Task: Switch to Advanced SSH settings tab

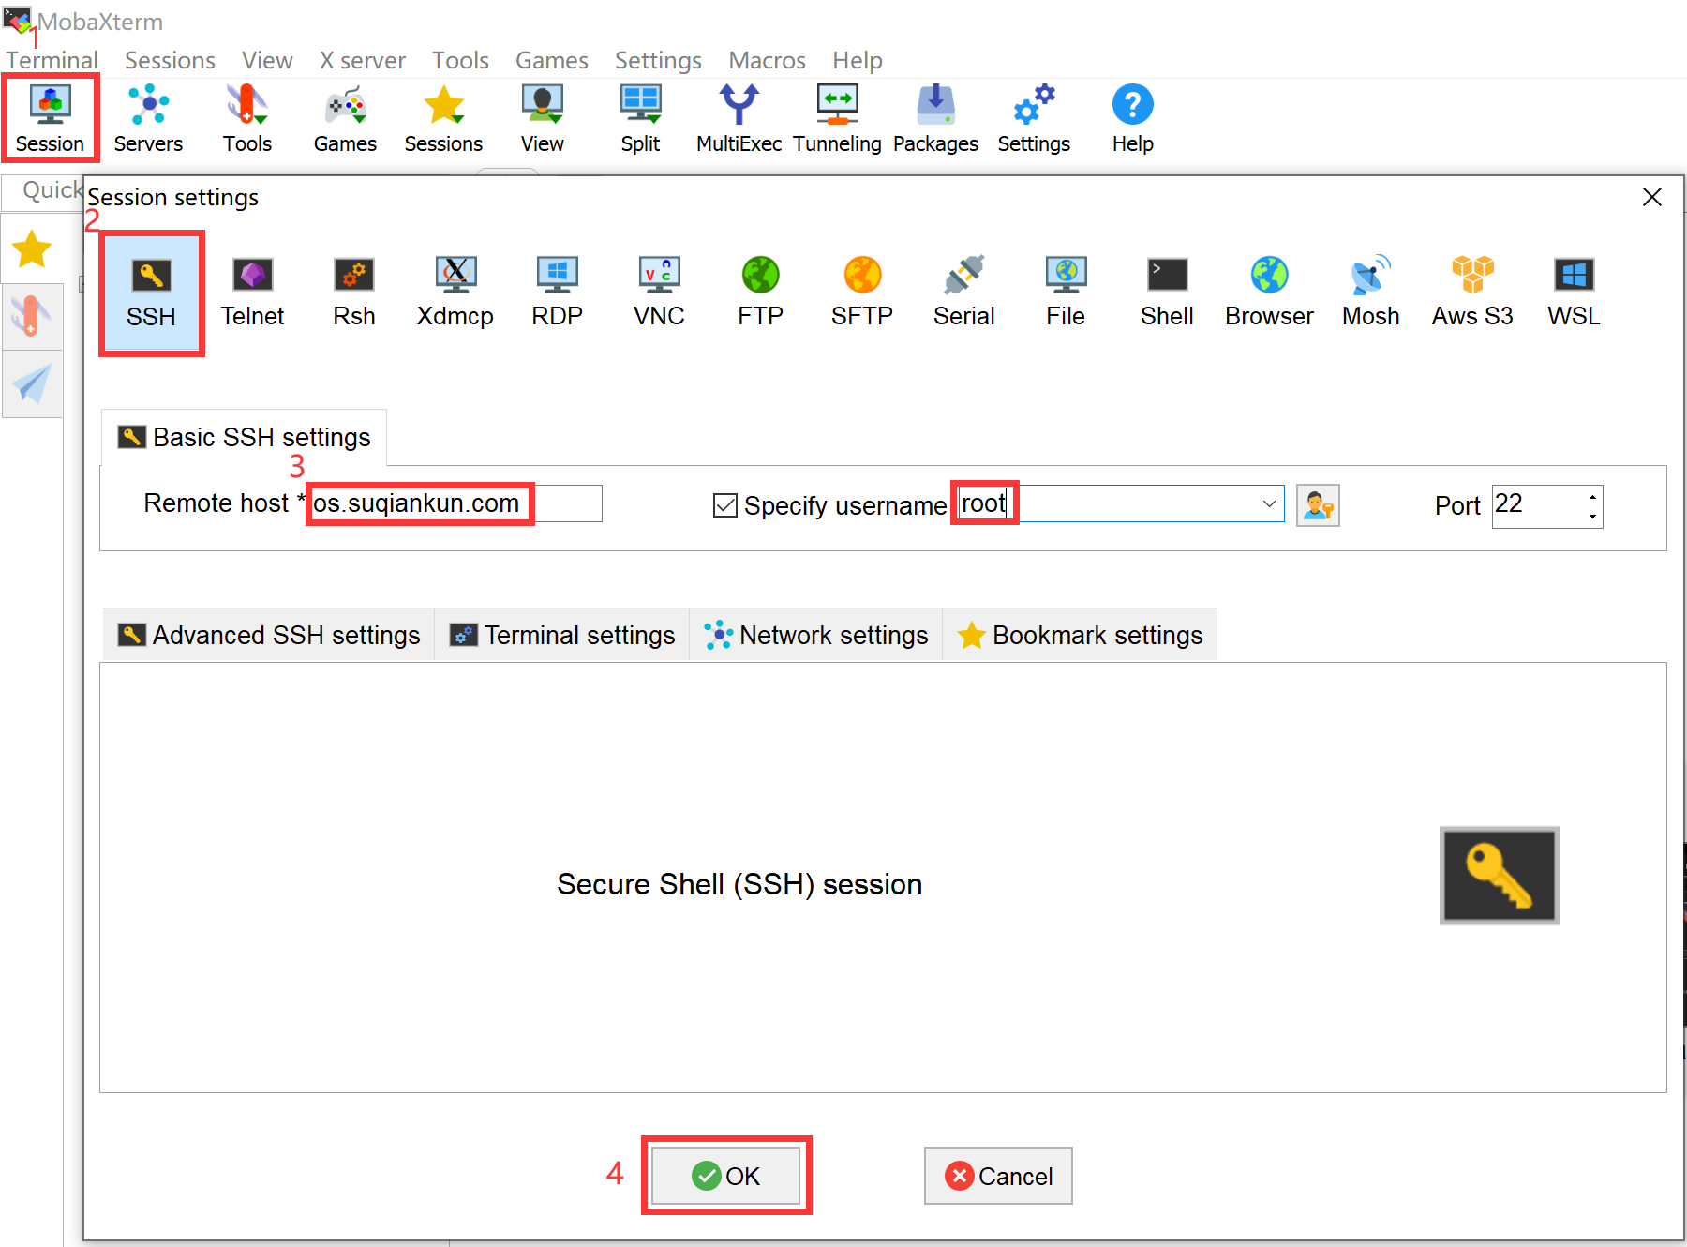Action: 270,636
